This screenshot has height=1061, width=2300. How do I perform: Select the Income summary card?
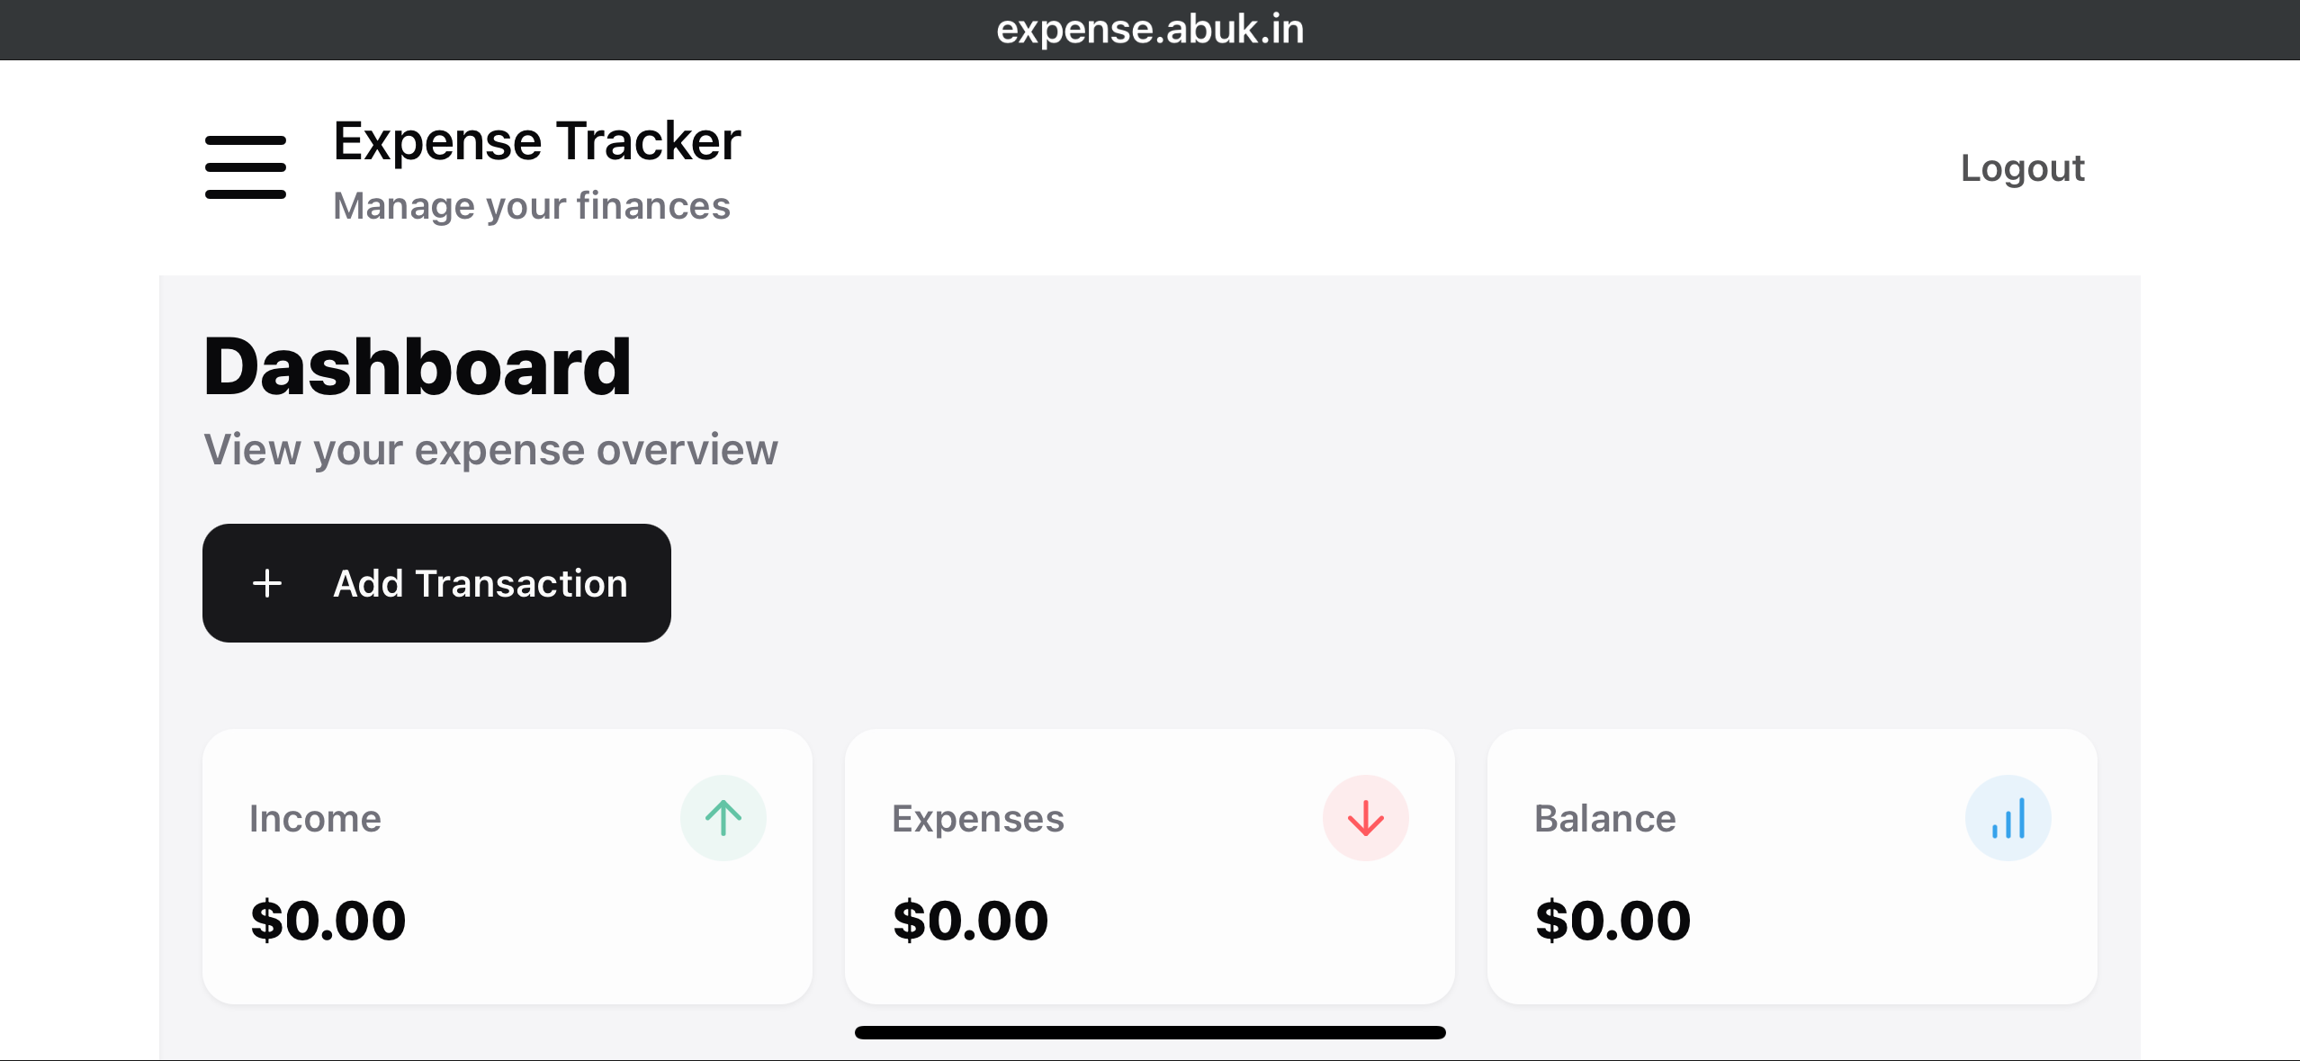click(507, 867)
